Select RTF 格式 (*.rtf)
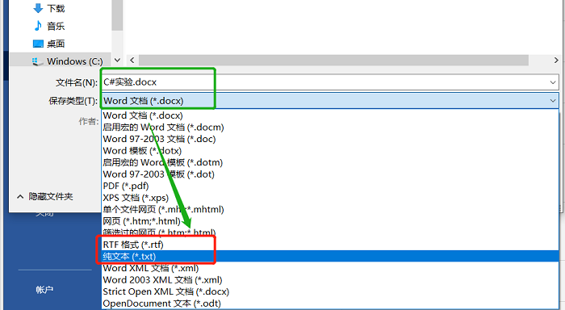The image size is (565, 310). [x=330, y=245]
